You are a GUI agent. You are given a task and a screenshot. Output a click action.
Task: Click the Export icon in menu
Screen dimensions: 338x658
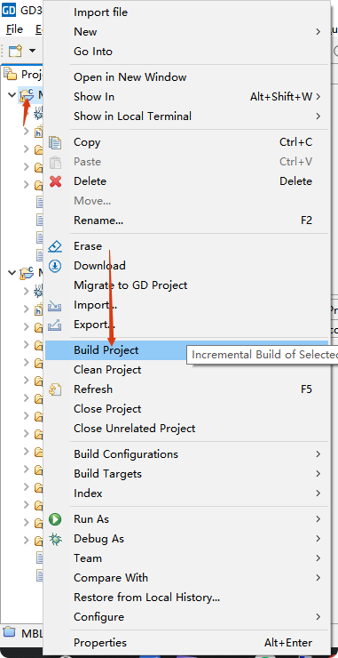click(x=55, y=325)
